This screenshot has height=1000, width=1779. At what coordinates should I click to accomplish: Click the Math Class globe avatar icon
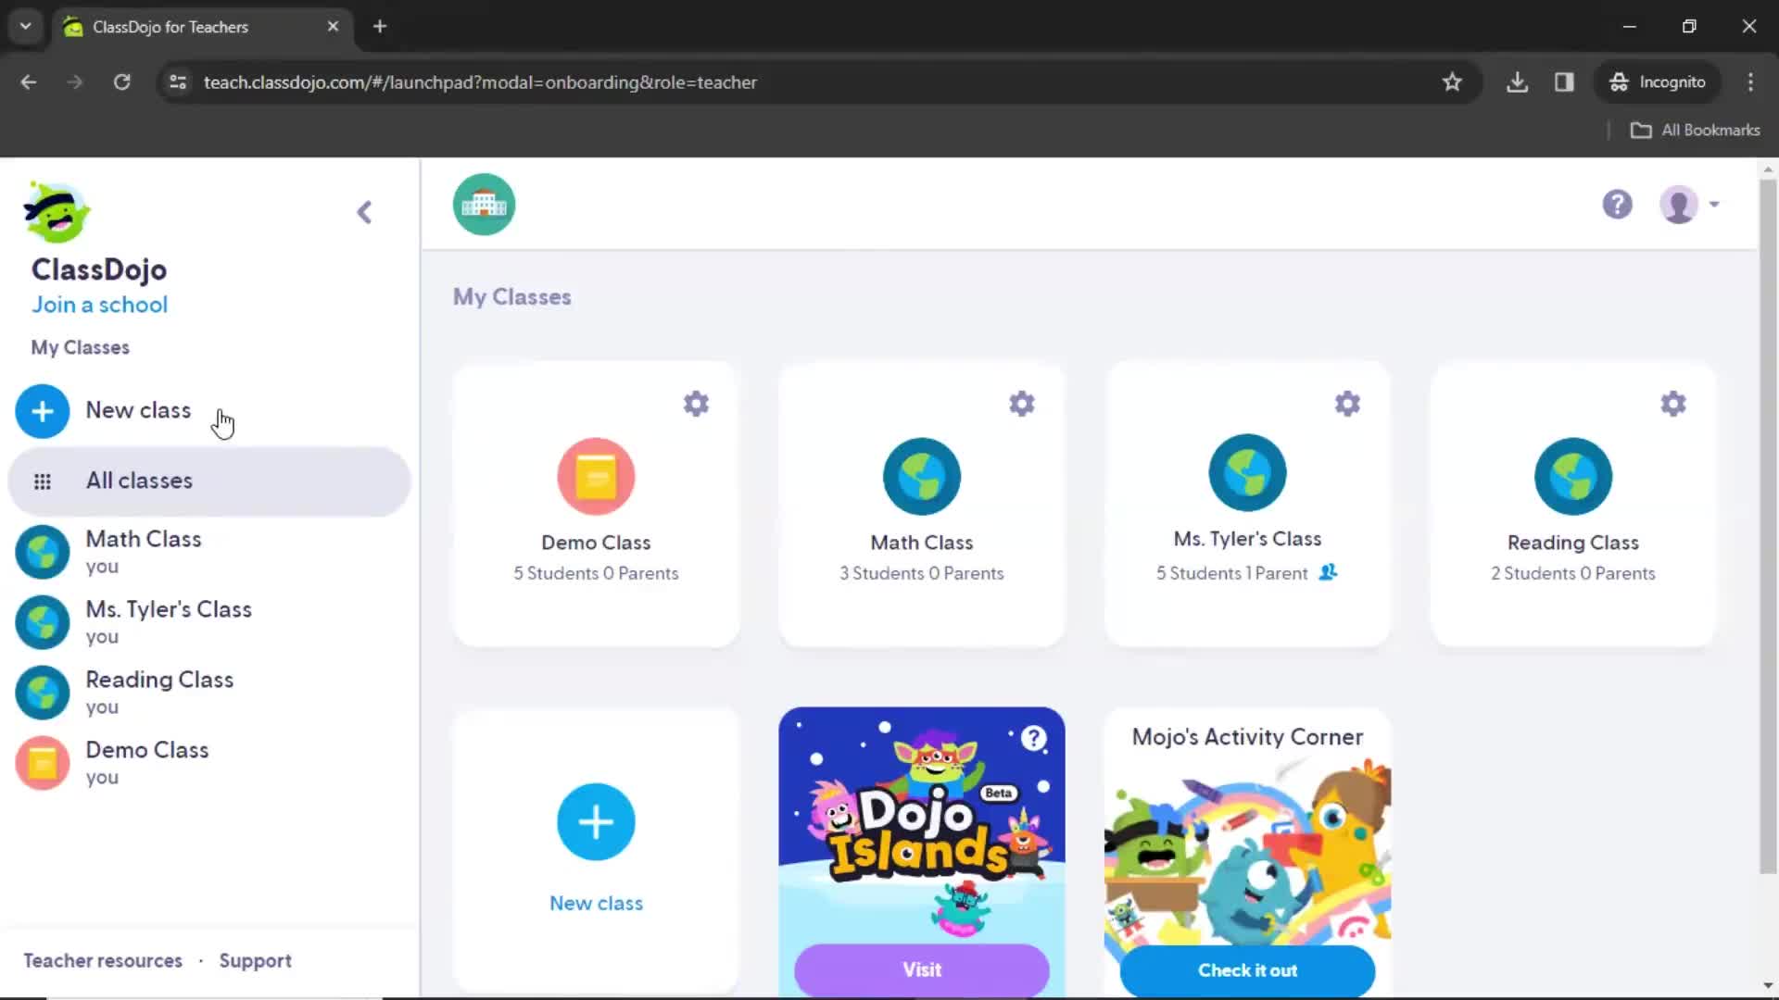pyautogui.click(x=921, y=474)
